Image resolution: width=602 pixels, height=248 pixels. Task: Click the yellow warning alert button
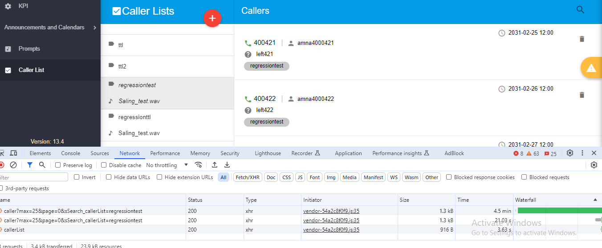pyautogui.click(x=591, y=68)
